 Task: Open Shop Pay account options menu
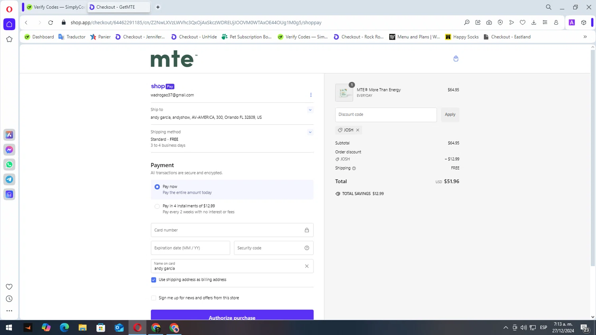311,95
